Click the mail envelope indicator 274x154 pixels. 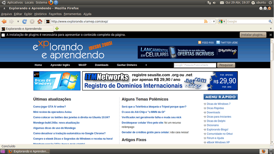(x=222, y=3)
